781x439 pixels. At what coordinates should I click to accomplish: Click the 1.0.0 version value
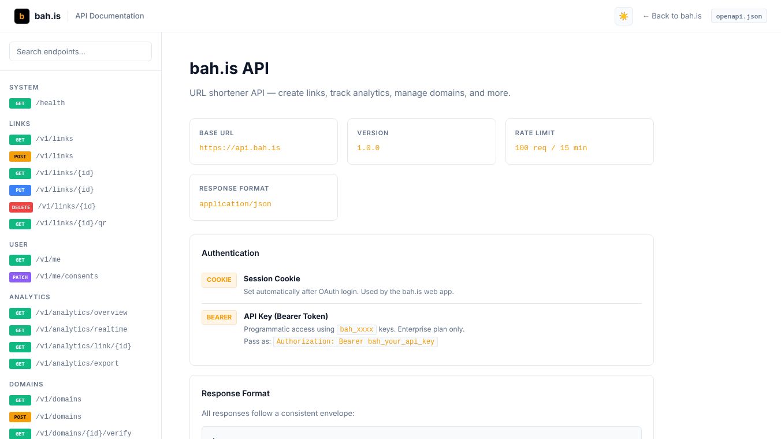(368, 148)
